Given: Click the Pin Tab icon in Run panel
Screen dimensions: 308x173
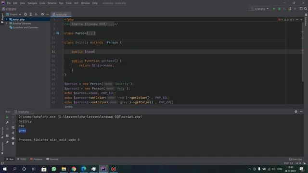Looking at the screenshot, I should (x=7, y=142).
